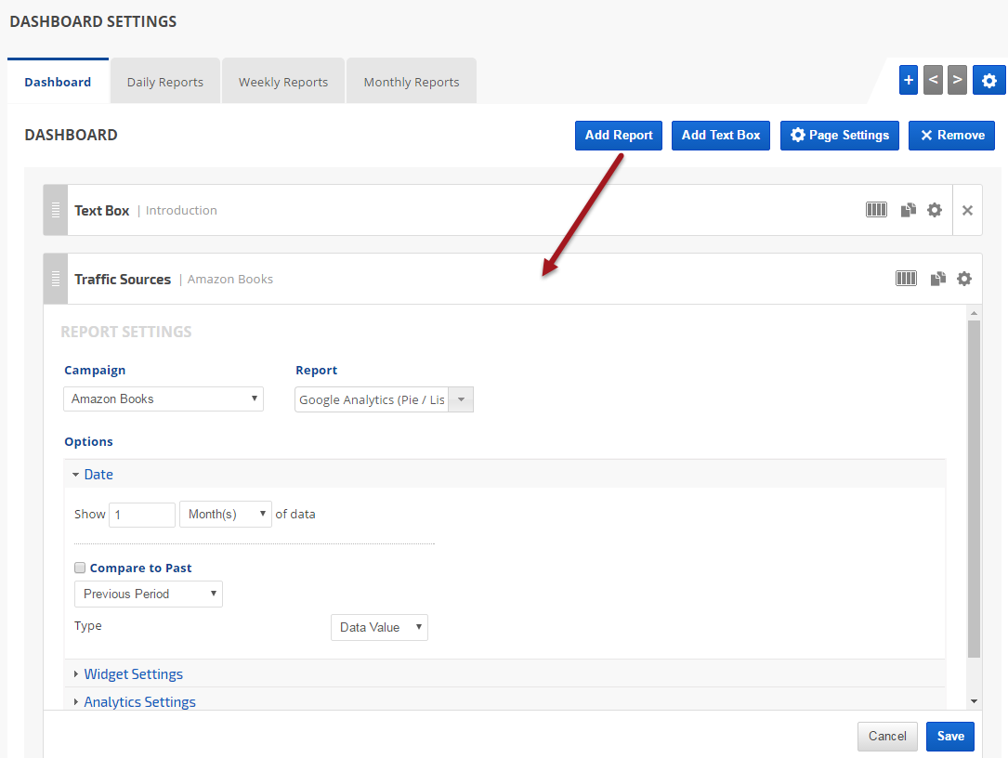This screenshot has height=758, width=1008.
Task: Click the Add Report button
Action: tap(619, 135)
